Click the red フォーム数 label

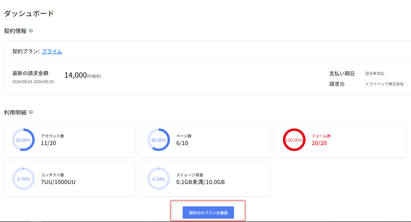(x=321, y=136)
